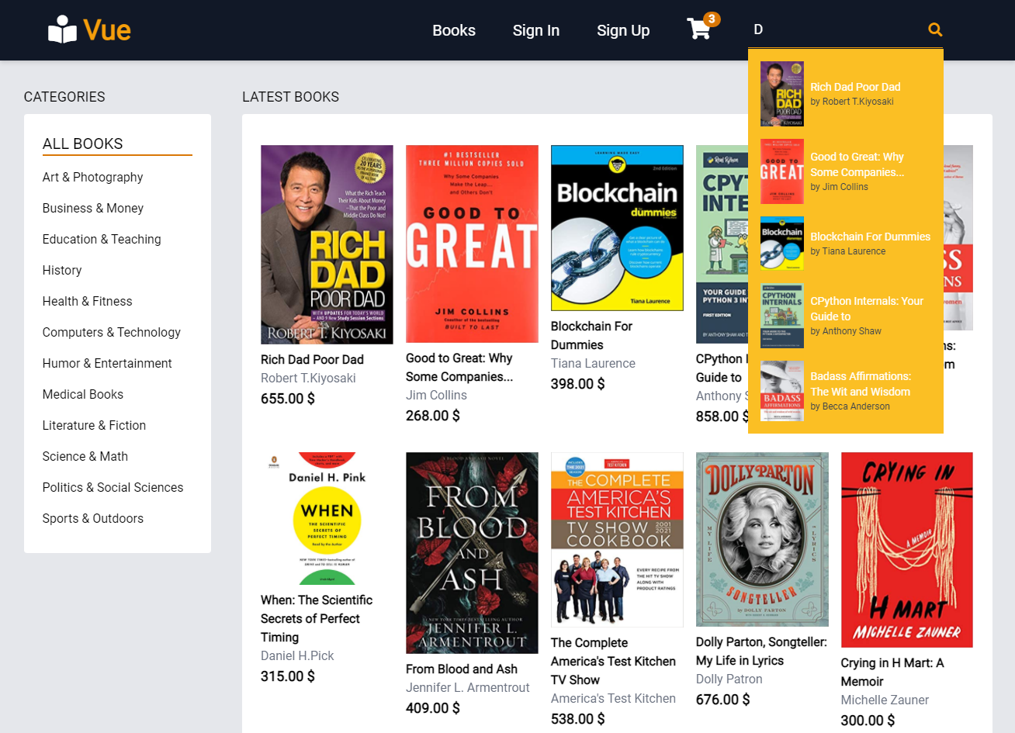1015x733 pixels.
Task: Open Sports & Outdoors category
Action: [x=93, y=518]
